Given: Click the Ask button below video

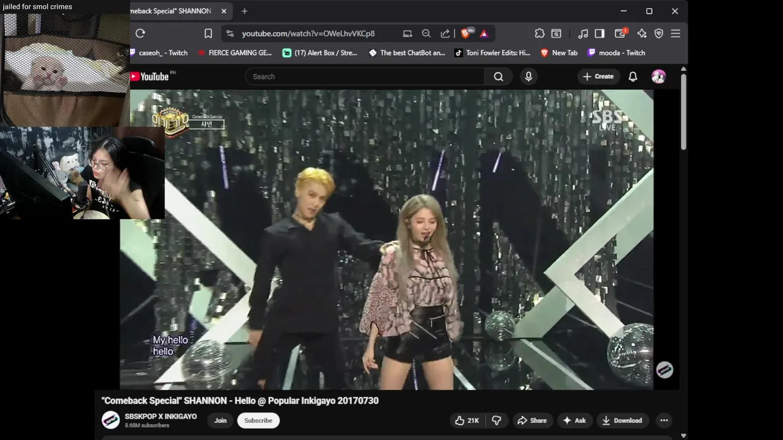Looking at the screenshot, I should click(x=574, y=420).
